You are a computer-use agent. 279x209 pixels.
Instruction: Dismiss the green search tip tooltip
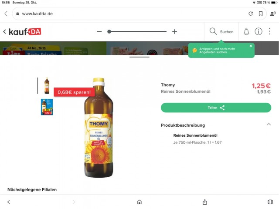[251, 46]
